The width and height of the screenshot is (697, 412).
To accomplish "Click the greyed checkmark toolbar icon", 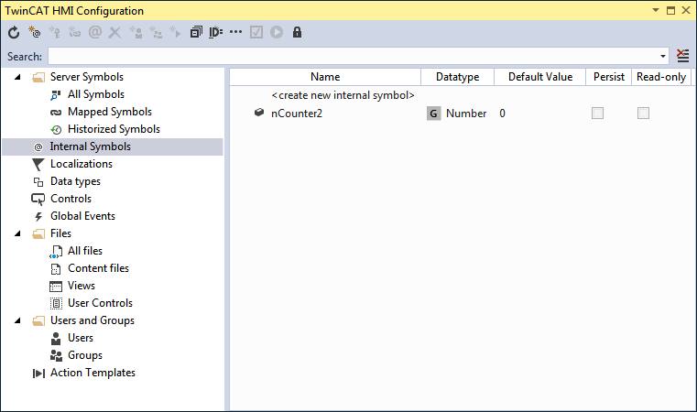I will pyautogui.click(x=256, y=32).
